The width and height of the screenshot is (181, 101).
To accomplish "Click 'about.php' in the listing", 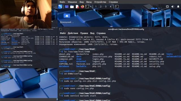I will [x=65, y=54].
